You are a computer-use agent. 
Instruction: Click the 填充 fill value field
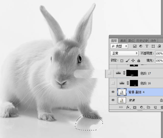(x=159, y=61)
